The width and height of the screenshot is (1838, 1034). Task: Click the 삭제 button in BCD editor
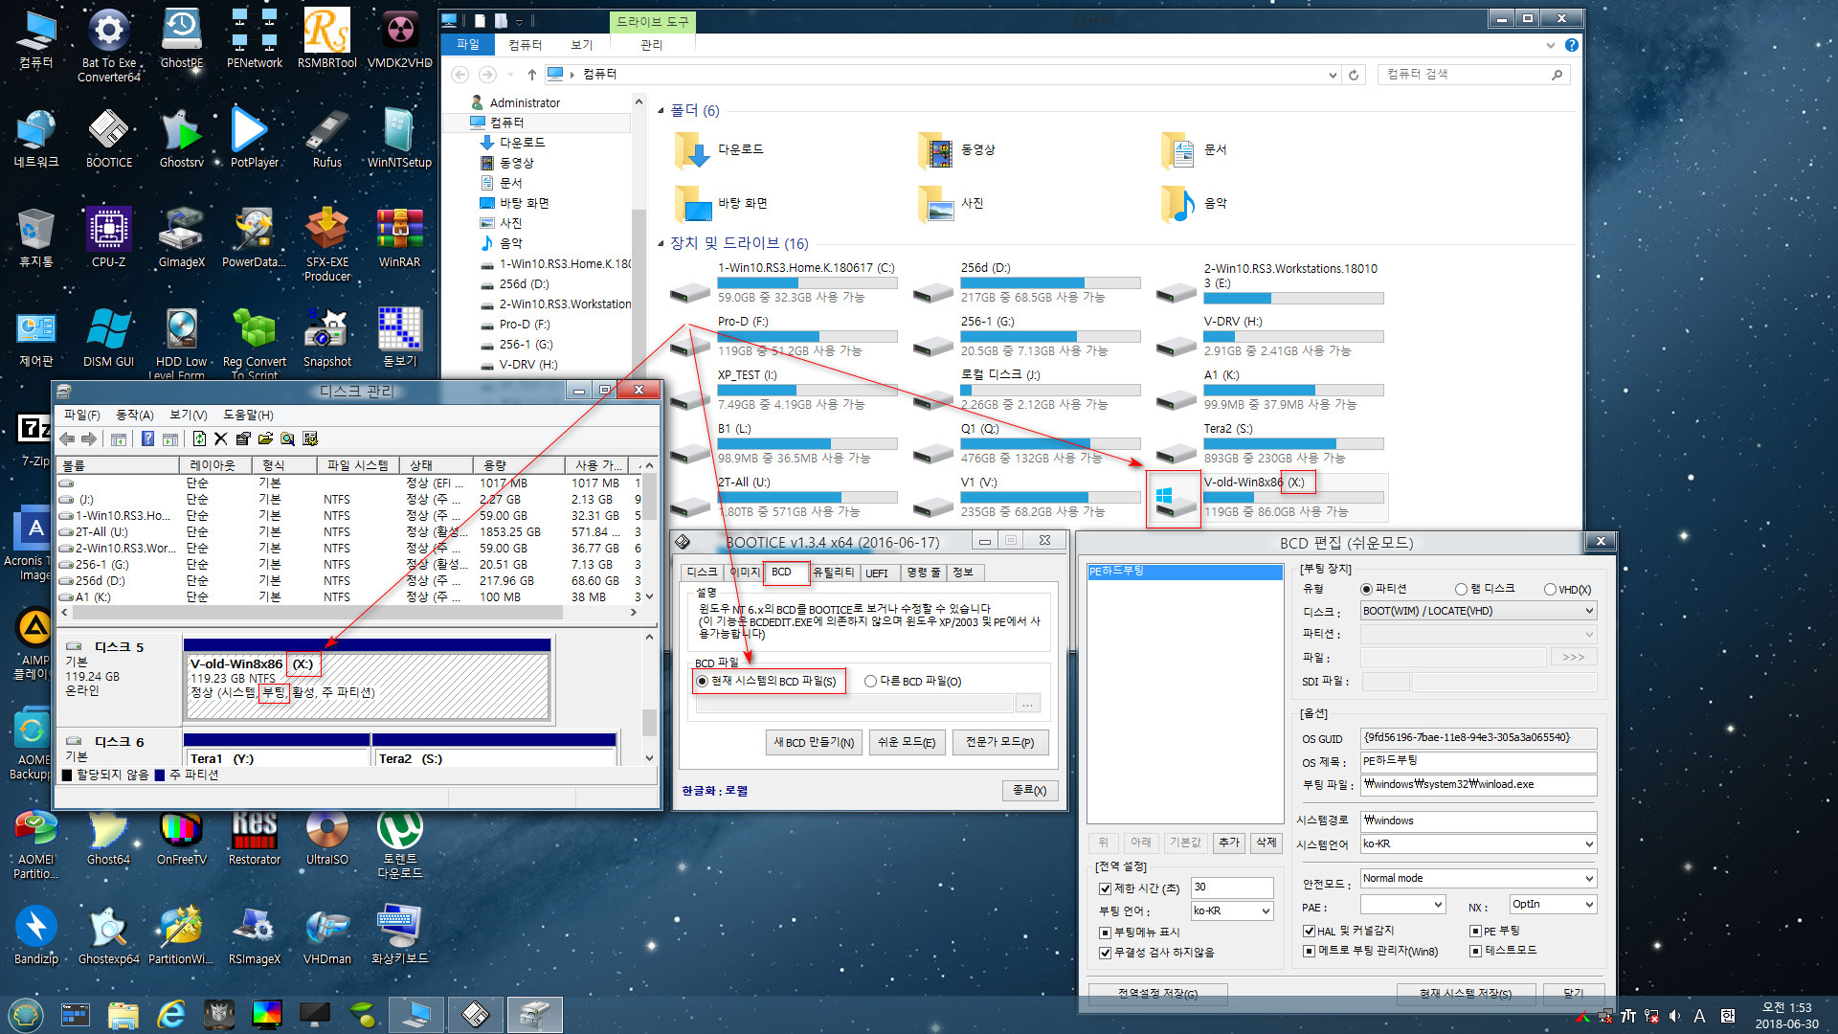click(1266, 843)
